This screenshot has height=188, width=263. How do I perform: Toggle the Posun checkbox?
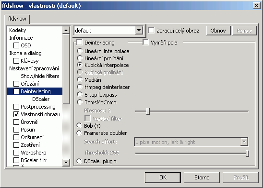16,130
